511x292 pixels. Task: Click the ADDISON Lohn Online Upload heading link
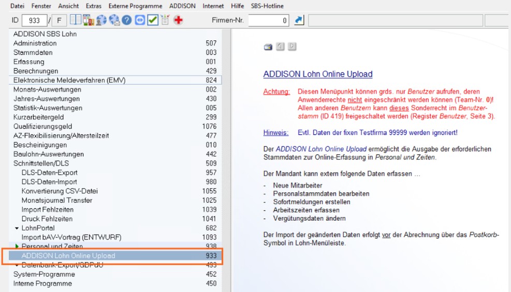(318, 74)
